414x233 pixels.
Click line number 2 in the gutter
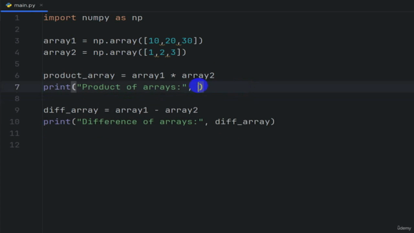coord(17,29)
